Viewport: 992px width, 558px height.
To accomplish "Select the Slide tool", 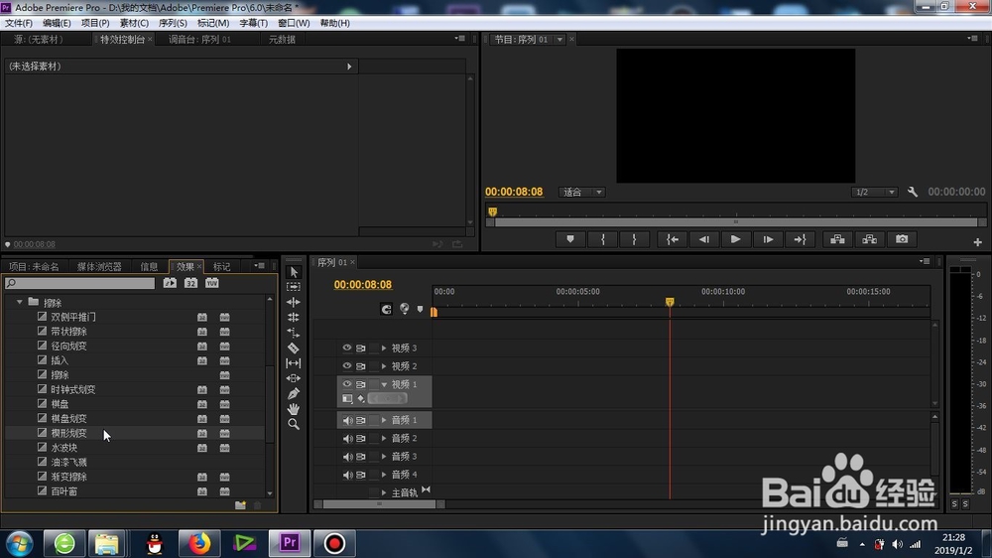I will click(x=294, y=378).
